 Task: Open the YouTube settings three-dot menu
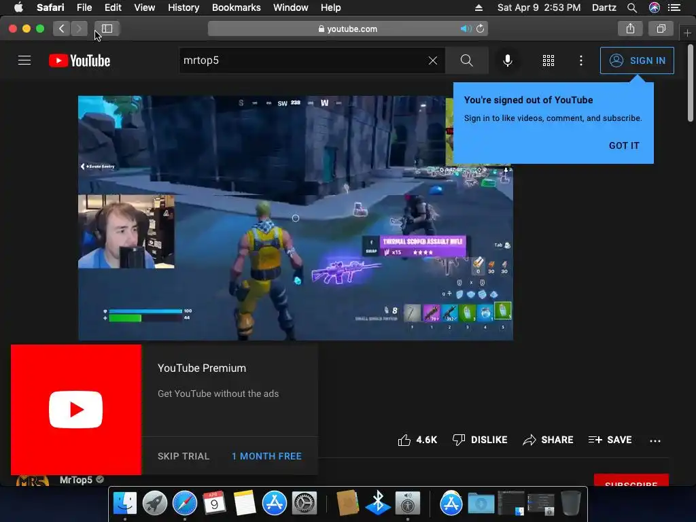point(581,60)
